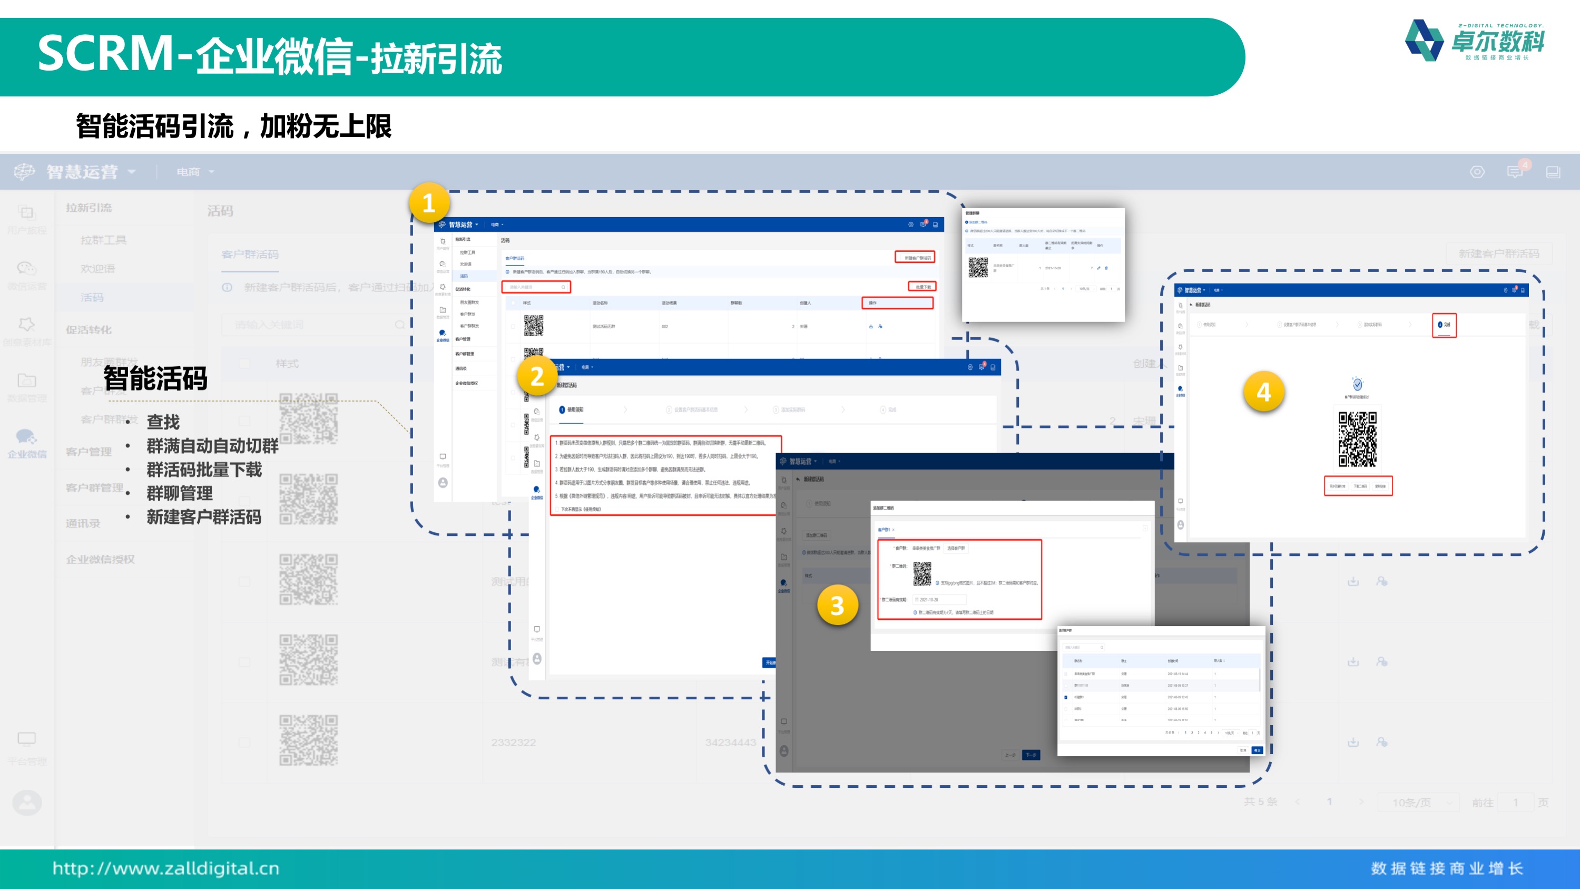Click 新建客户群活码 button in faded background

1498,254
